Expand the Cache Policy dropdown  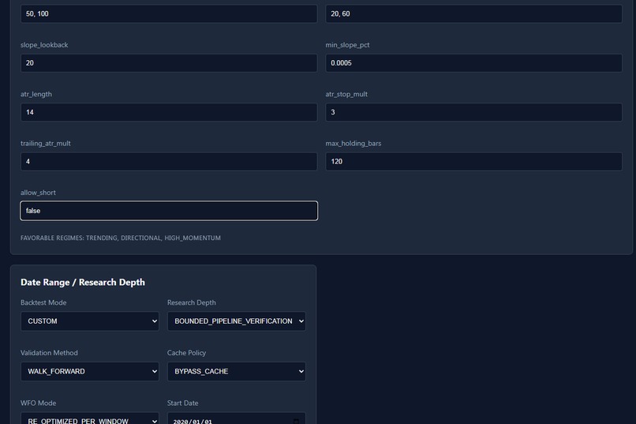pos(237,371)
